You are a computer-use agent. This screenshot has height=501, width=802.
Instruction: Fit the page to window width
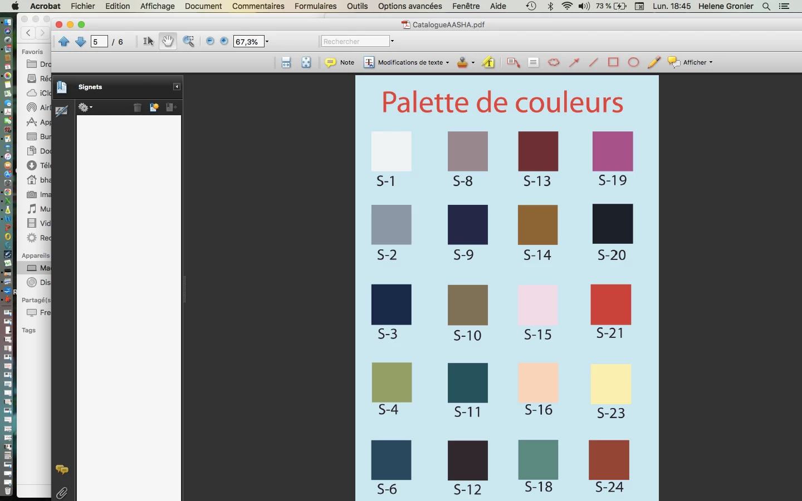coord(286,62)
